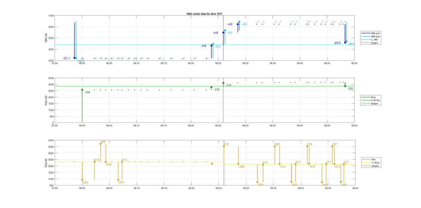
Task: Click the '-614' roll data label
Action: (282, 167)
